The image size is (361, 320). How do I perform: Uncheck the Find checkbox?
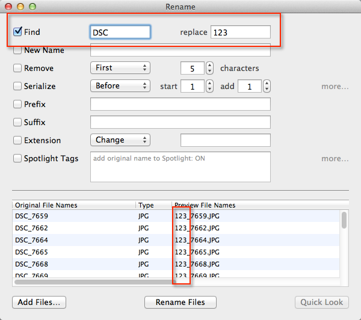pyautogui.click(x=17, y=31)
